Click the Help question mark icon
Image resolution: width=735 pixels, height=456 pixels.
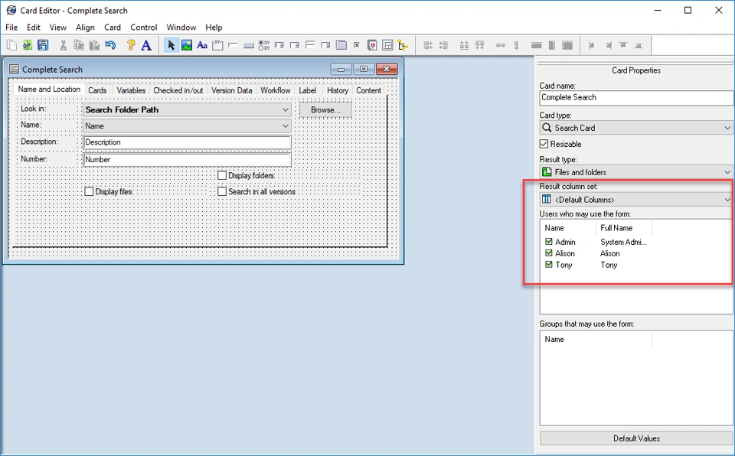point(130,44)
